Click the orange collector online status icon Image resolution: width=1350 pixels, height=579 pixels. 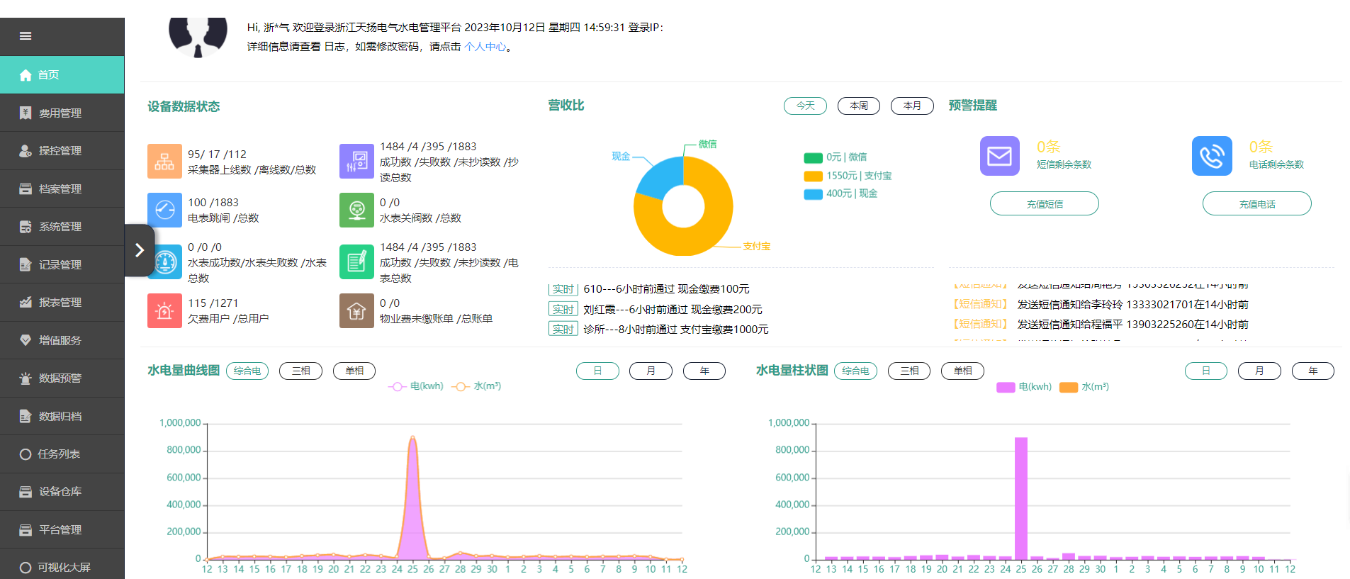[164, 161]
